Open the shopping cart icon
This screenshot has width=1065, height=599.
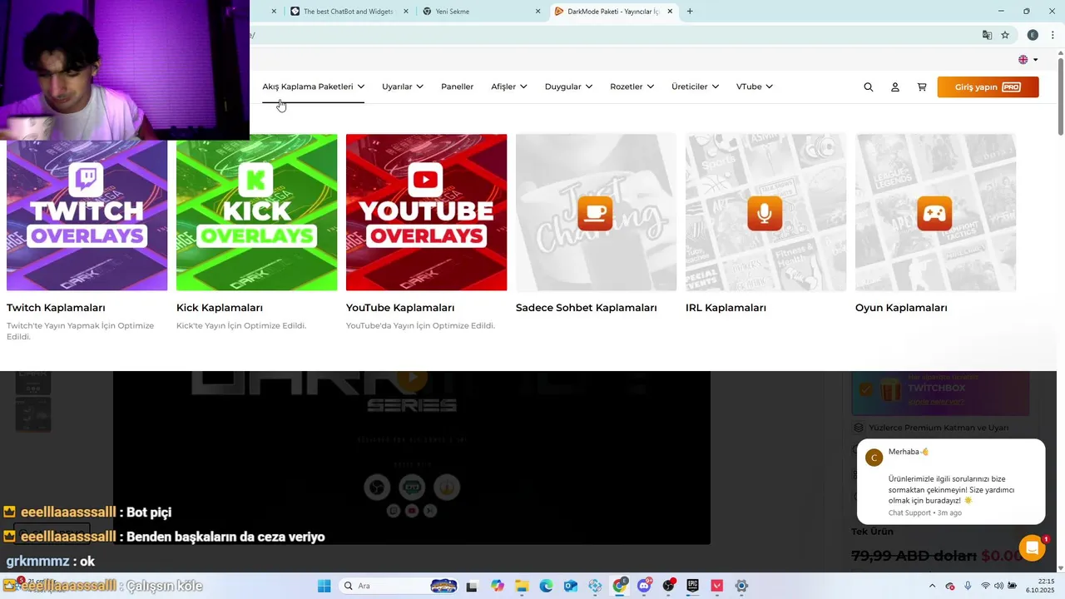point(922,87)
